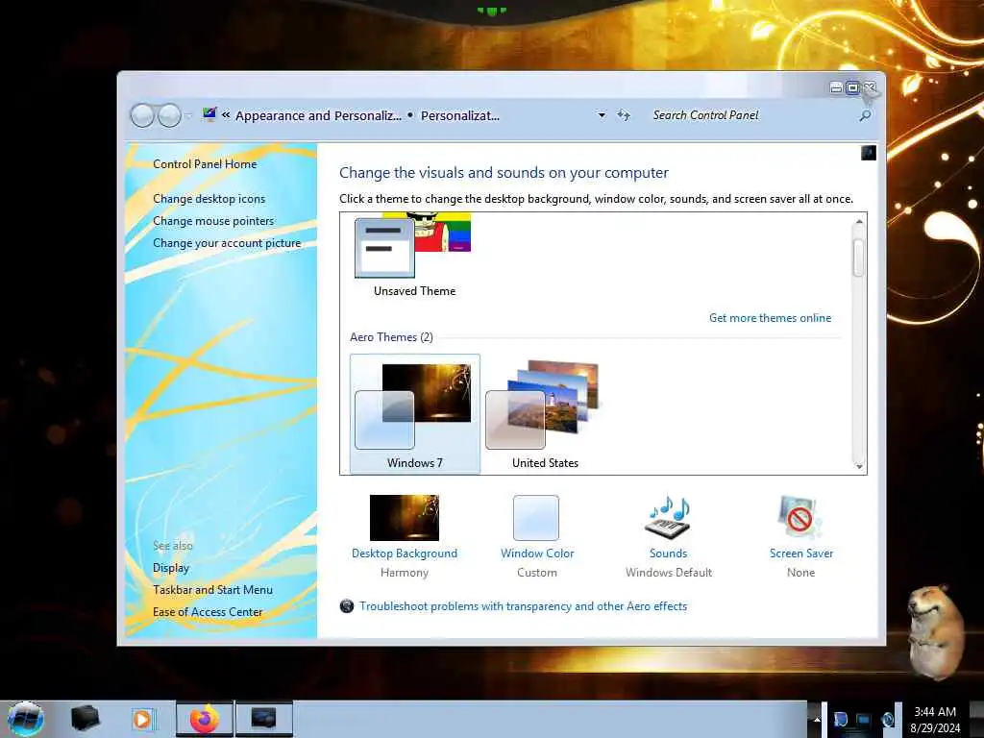Click the Desktop Background Harmony icon
984x738 pixels.
coord(405,518)
